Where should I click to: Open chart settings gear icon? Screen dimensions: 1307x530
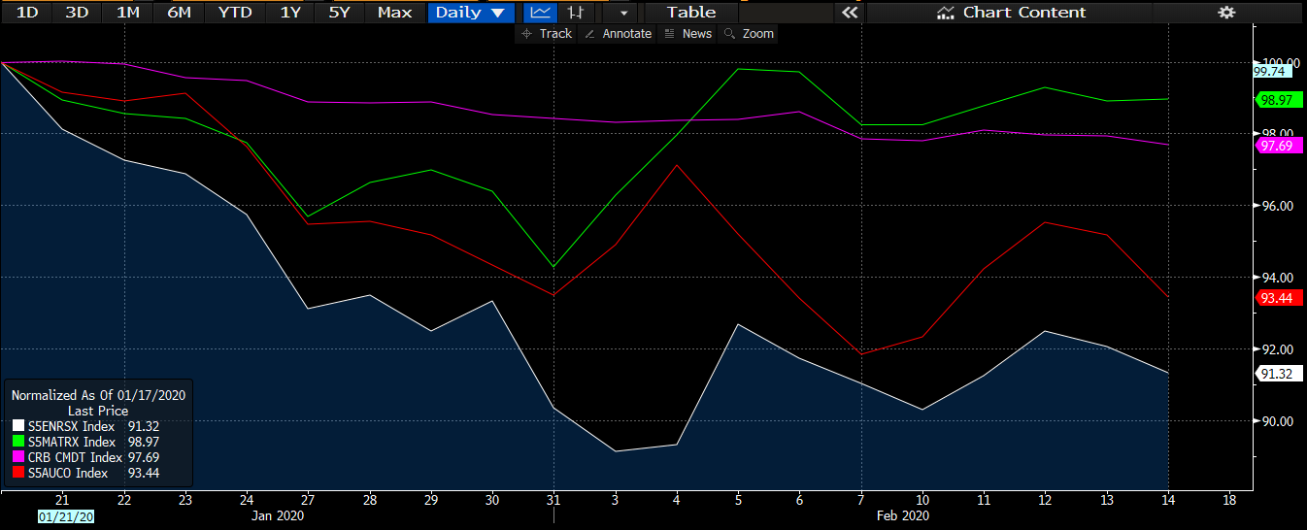[1226, 13]
